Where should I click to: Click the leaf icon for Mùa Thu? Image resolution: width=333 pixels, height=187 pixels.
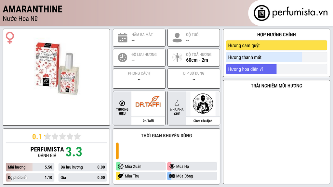pyautogui.click(x=121, y=176)
